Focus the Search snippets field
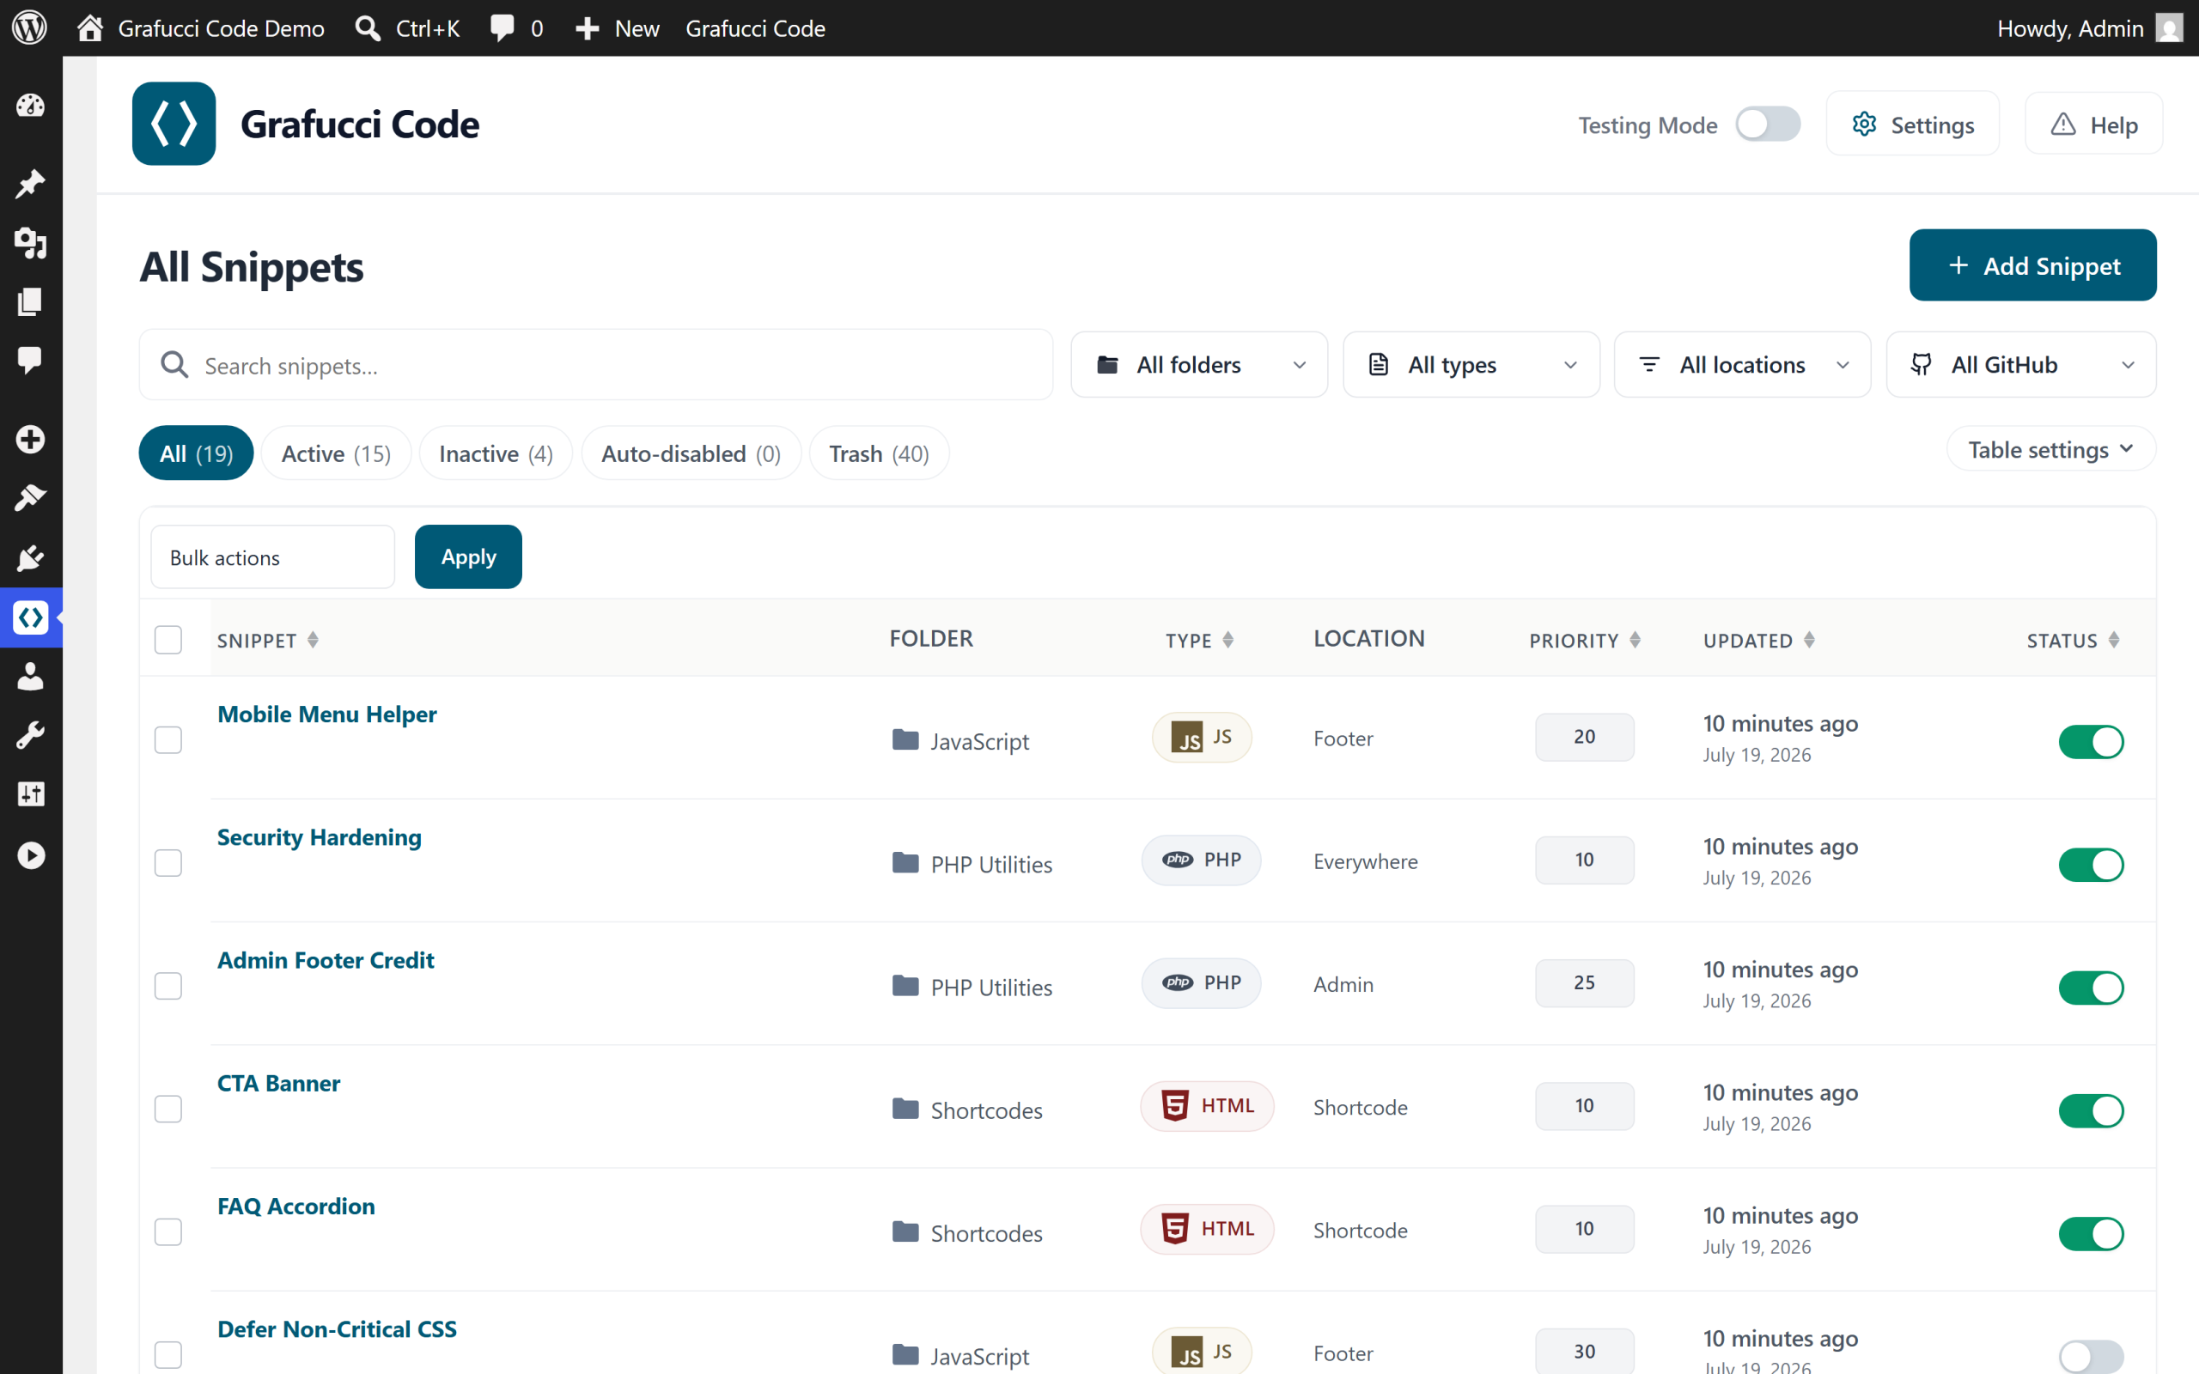The width and height of the screenshot is (2199, 1374). click(596, 364)
